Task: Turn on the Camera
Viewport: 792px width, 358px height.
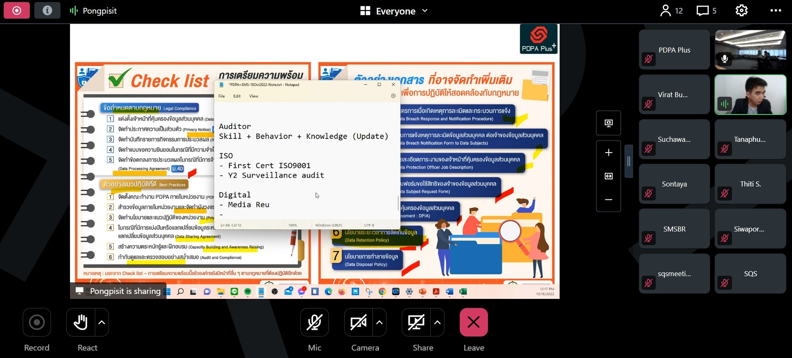Action: [x=358, y=322]
